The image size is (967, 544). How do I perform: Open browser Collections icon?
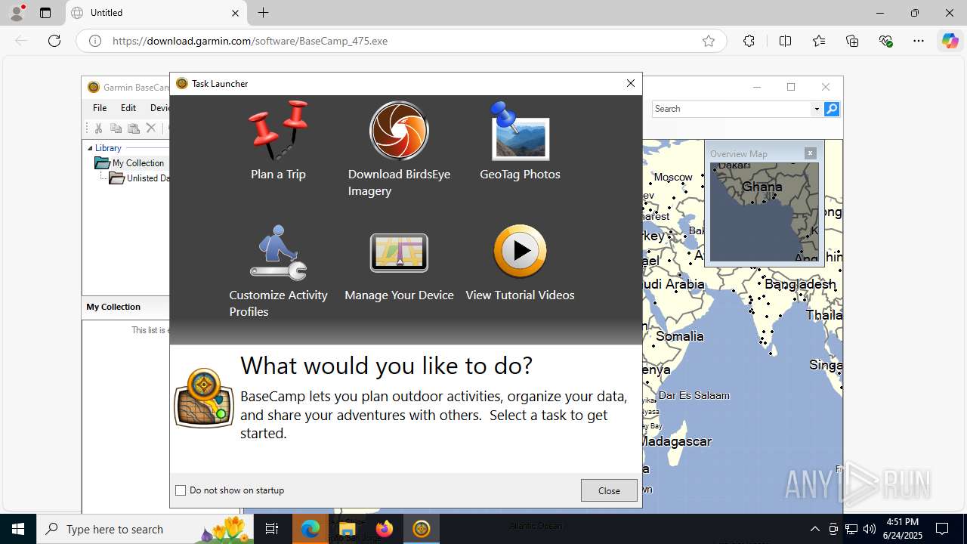(x=852, y=41)
